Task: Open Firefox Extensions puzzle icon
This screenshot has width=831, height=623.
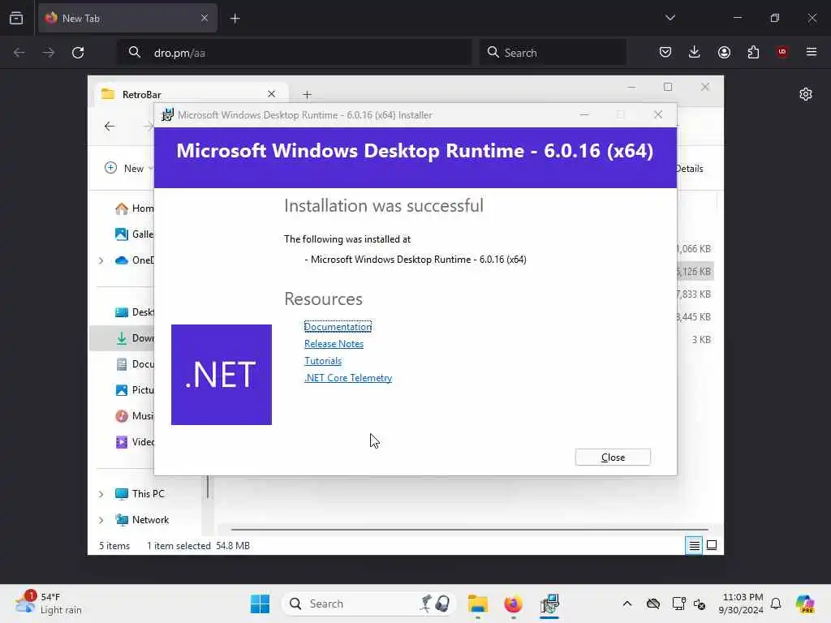Action: pyautogui.click(x=753, y=52)
